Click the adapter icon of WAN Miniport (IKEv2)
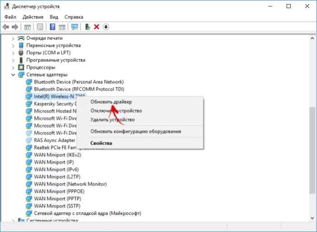The image size is (317, 232). [x=29, y=155]
